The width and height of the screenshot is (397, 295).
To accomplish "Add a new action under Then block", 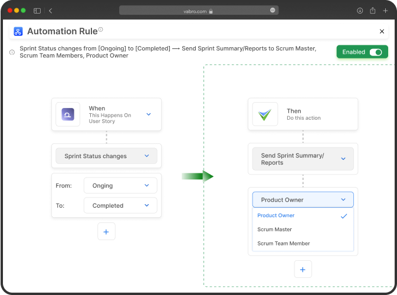I will (303, 269).
